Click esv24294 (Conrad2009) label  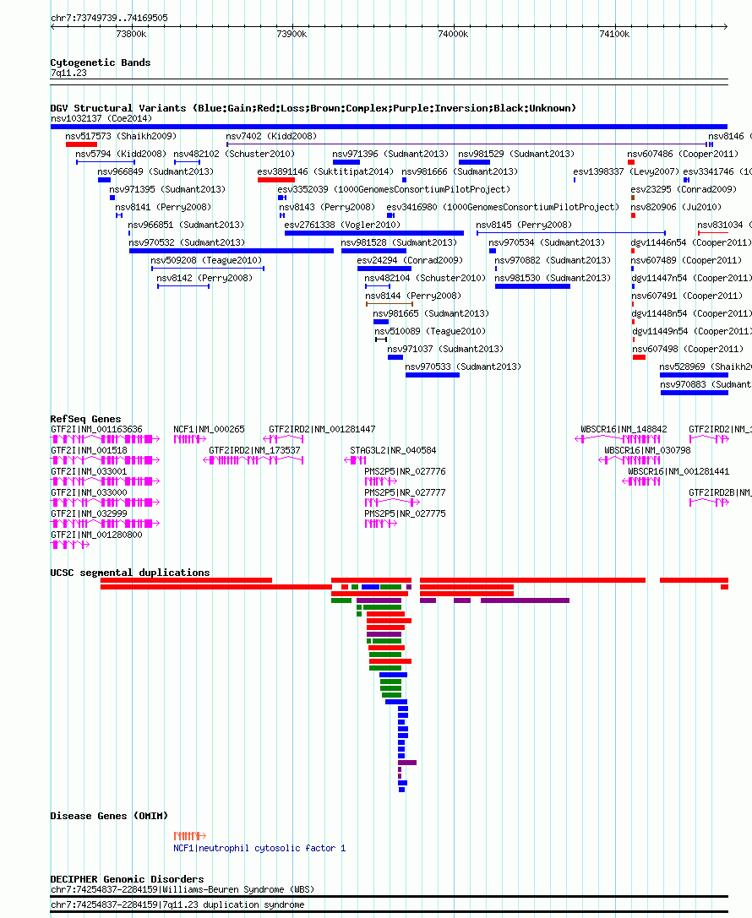pyautogui.click(x=410, y=260)
